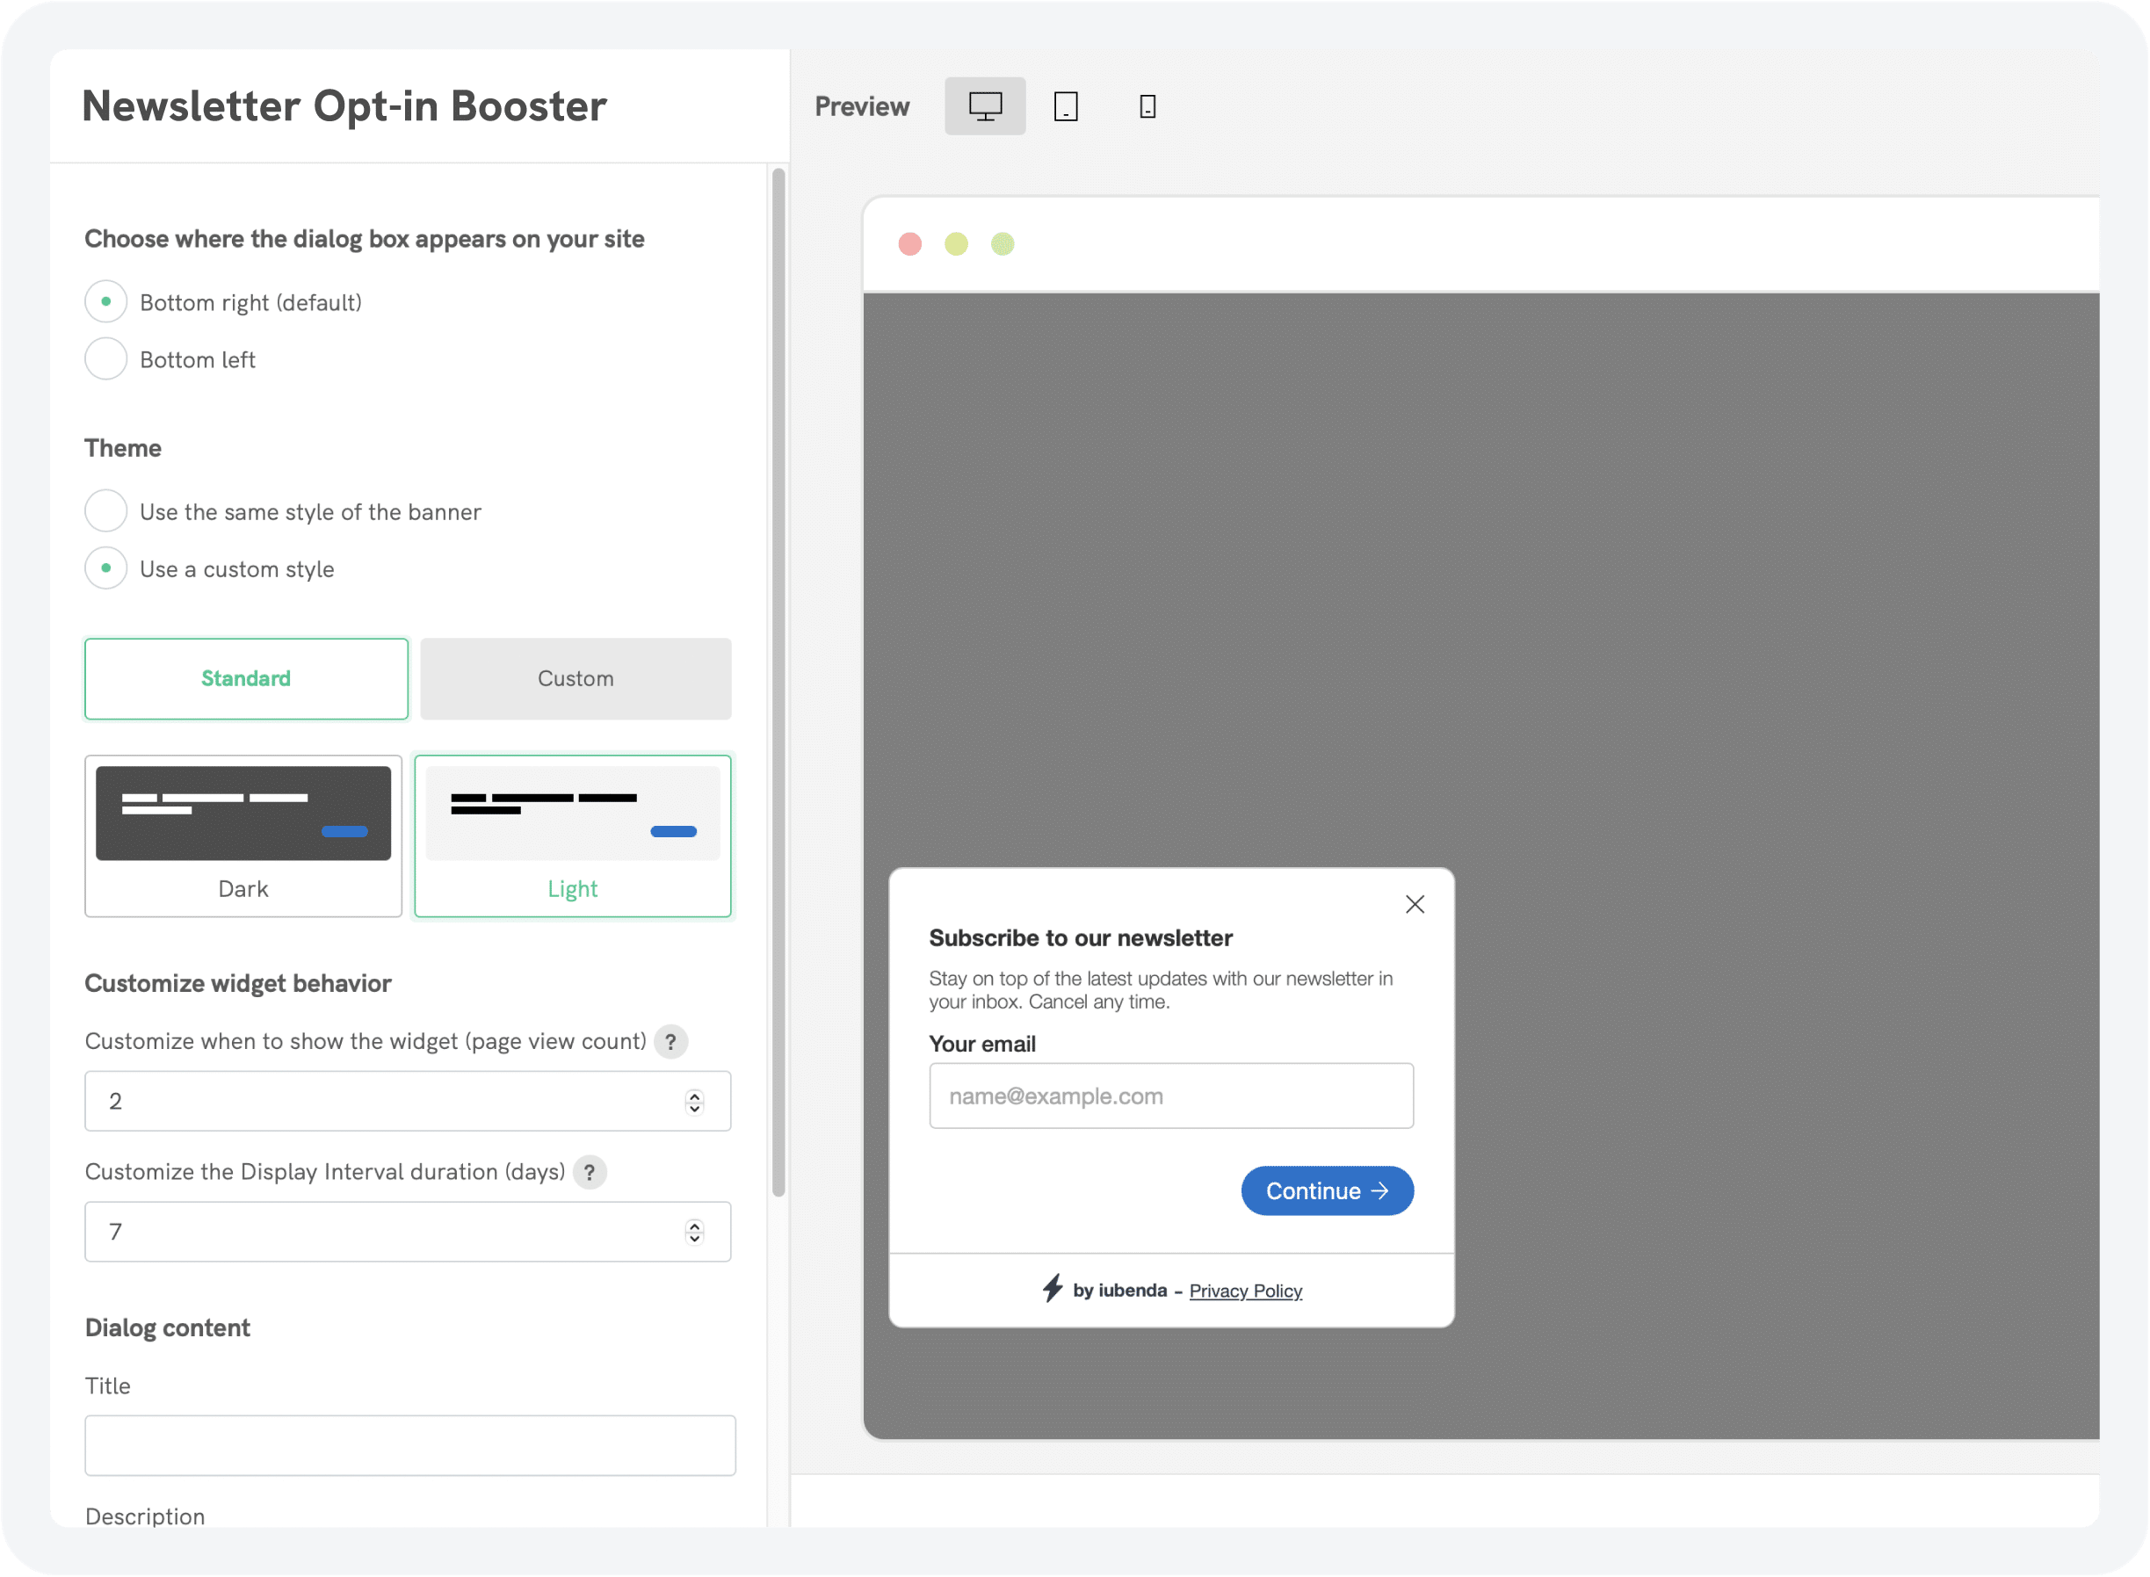
Task: Switch preview to desktop view icon
Action: click(984, 106)
